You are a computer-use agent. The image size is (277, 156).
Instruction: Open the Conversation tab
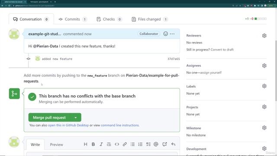point(31,19)
